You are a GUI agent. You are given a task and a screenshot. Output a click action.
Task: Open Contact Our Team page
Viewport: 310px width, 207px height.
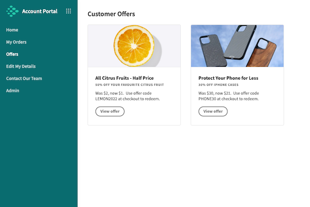(24, 78)
